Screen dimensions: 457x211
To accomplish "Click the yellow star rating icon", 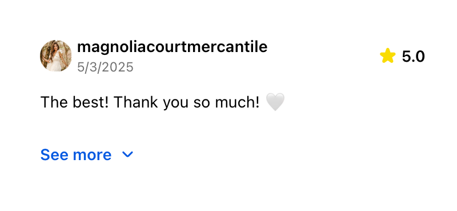I will tap(388, 55).
